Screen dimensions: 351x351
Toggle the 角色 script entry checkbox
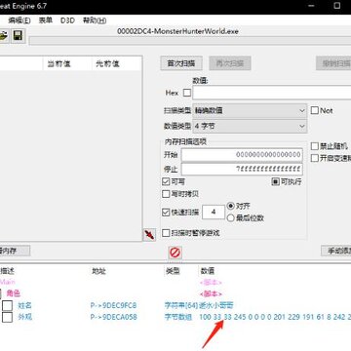(1, 293)
